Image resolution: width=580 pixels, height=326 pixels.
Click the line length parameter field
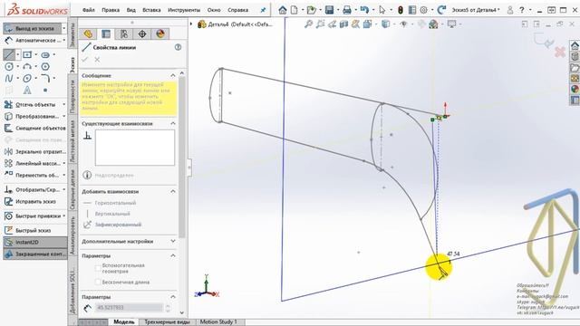[x=129, y=307]
